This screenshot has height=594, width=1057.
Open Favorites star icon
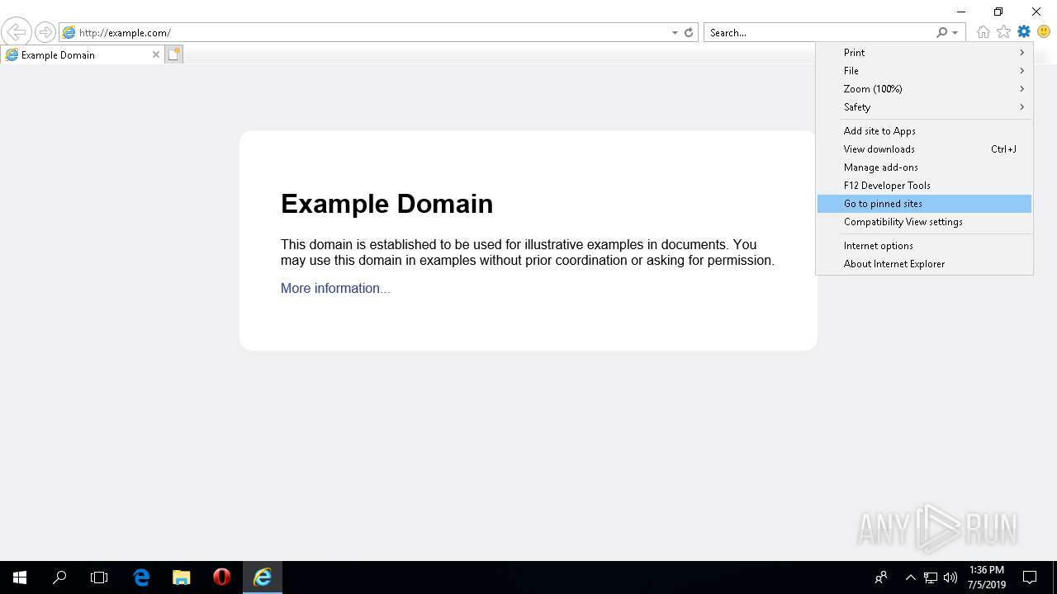pos(1003,32)
